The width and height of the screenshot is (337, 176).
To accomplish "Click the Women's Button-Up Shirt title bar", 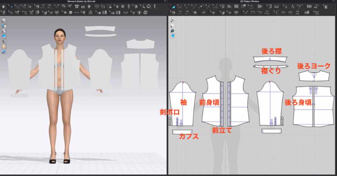I will click(x=81, y=1).
